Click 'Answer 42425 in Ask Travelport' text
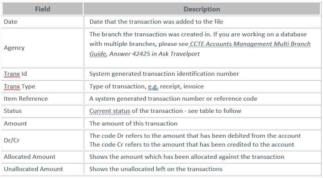 point(155,54)
